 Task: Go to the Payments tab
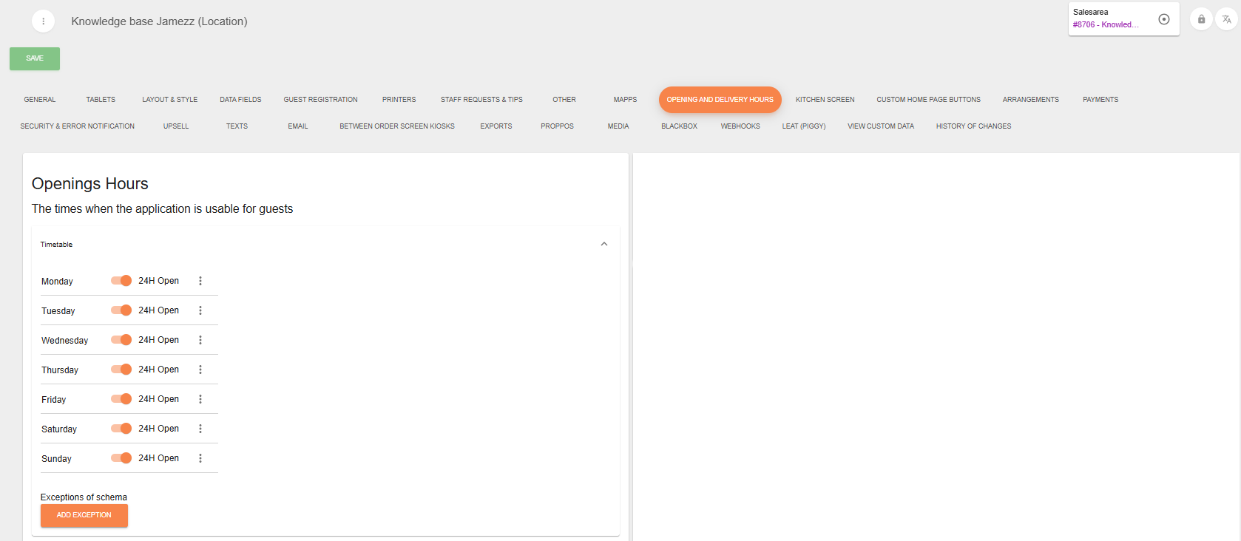point(1100,100)
